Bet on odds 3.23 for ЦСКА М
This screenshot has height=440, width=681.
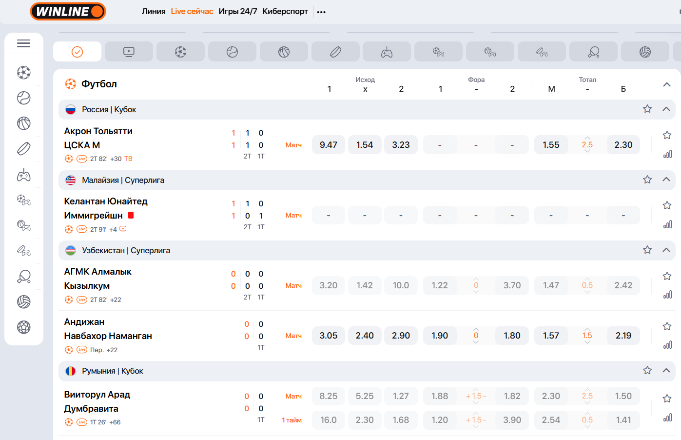click(401, 145)
